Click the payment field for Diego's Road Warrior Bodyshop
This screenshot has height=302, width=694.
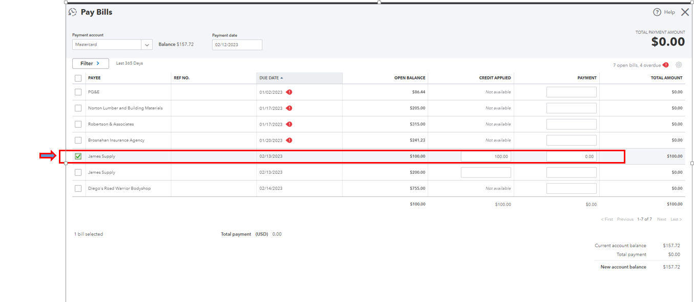[571, 188]
